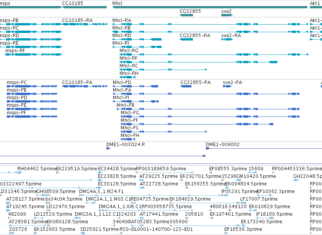Click EST EC23828.5prime

(x=117, y=176)
